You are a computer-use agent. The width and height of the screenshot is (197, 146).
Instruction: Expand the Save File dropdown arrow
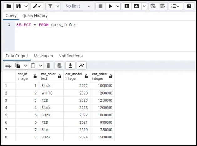point(26,6)
